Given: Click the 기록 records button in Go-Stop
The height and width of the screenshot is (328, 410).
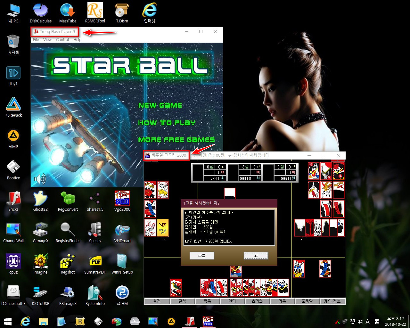Looking at the screenshot, I should [282, 301].
